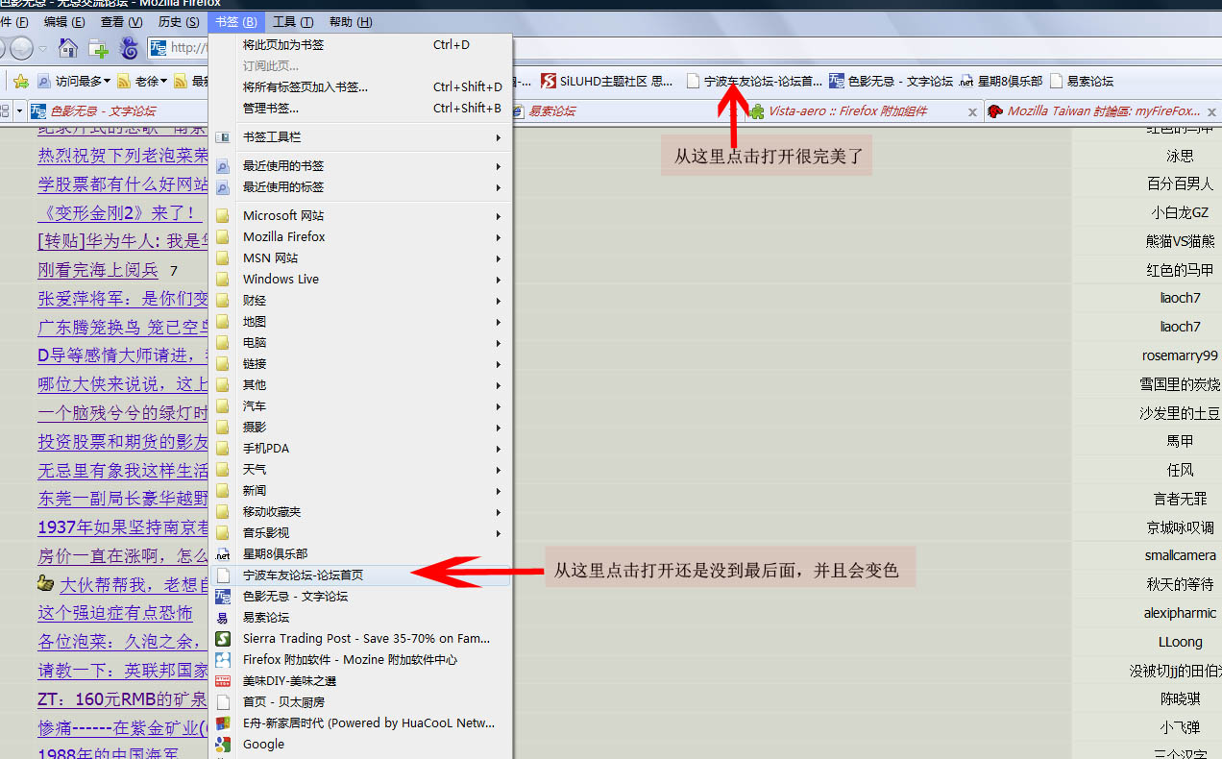Screen dimensions: 1222x759
Task: Open the 财经 bookmark folder
Action: tap(360, 301)
